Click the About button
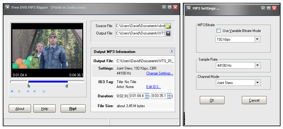This screenshot has width=283, height=129. (20, 108)
